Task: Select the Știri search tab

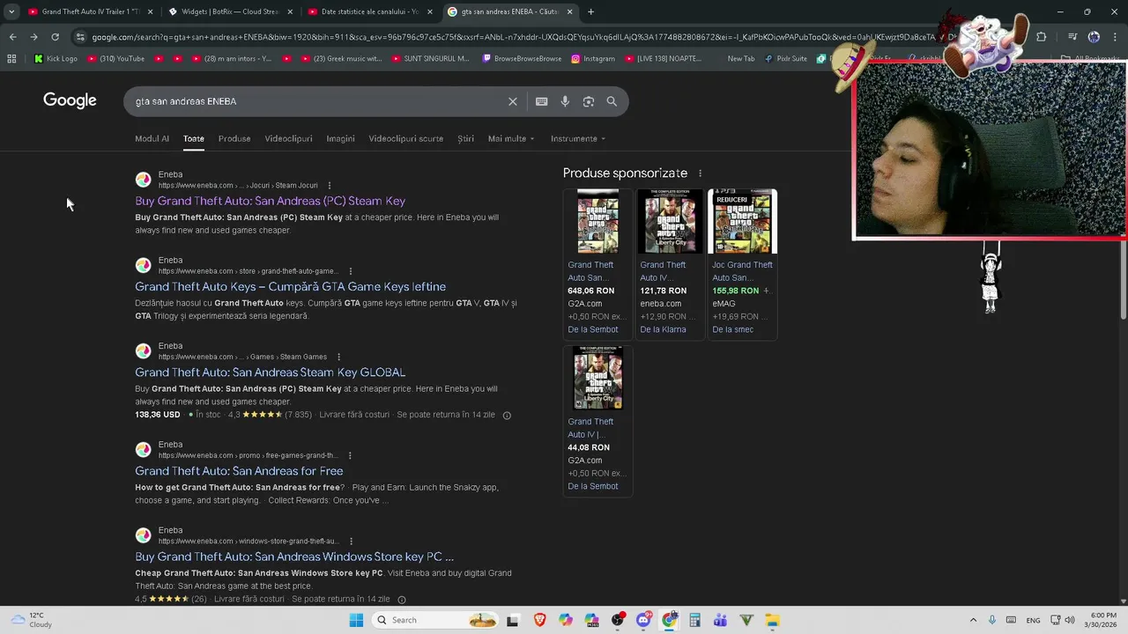Action: 465,138
